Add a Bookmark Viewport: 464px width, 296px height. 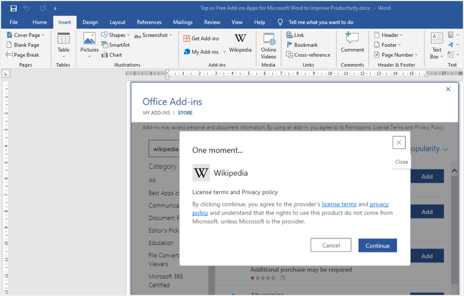[x=302, y=45]
